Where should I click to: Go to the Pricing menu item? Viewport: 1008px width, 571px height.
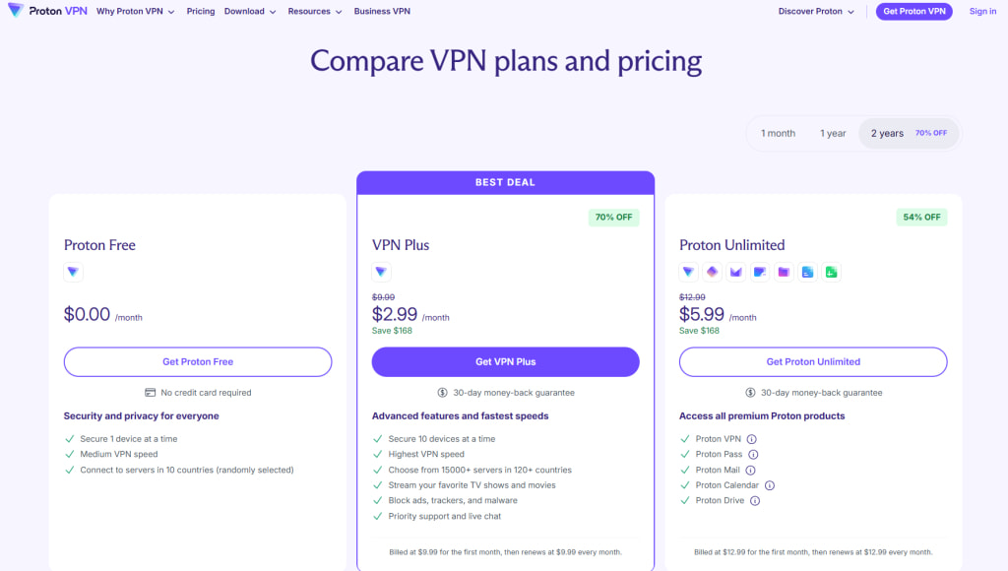pos(201,12)
